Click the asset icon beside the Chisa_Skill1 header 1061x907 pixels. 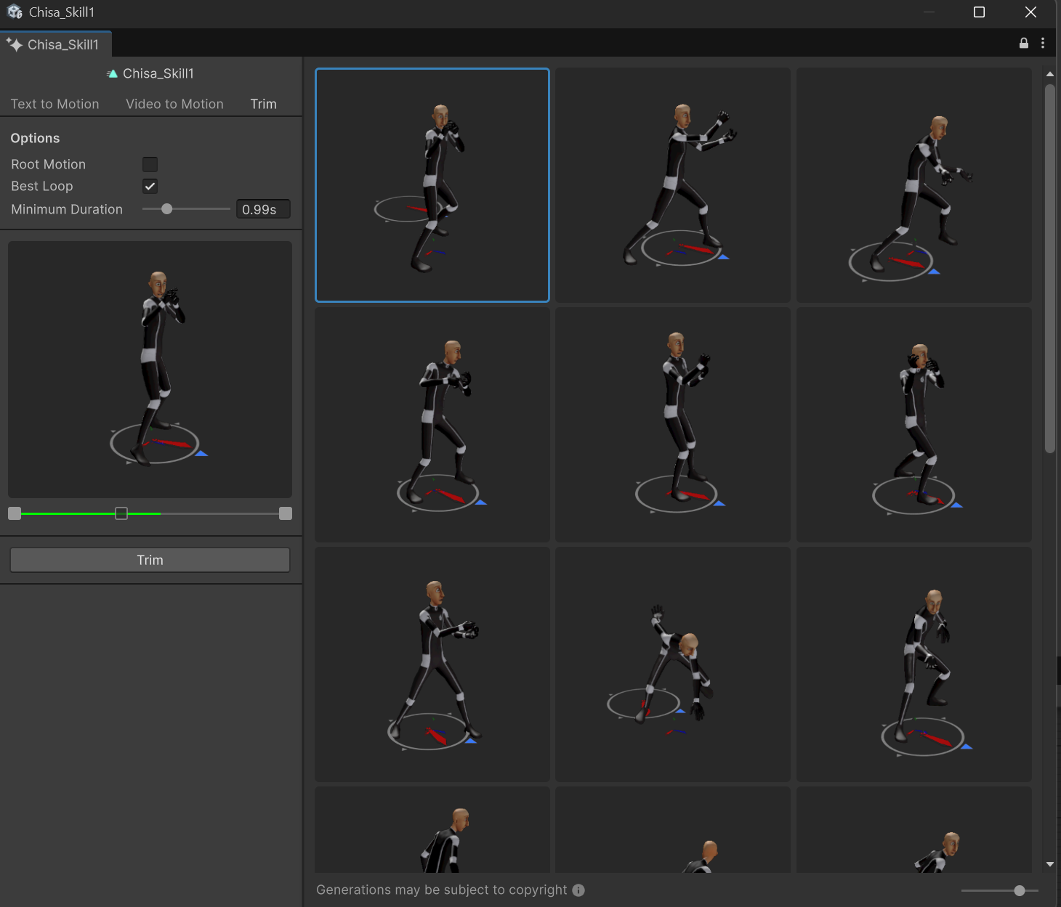coord(112,73)
